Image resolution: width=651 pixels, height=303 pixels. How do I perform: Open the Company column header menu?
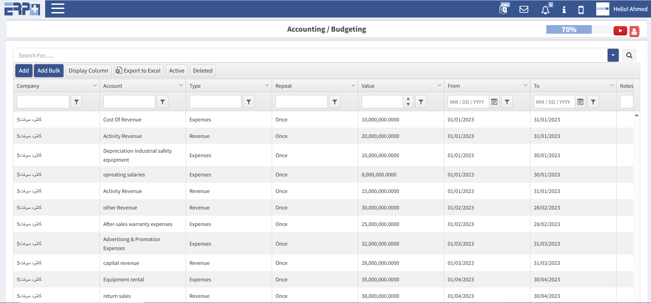[95, 85]
